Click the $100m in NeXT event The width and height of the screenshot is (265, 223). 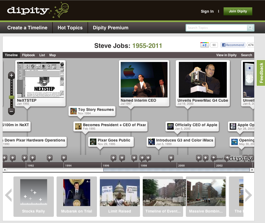[x=17, y=126]
